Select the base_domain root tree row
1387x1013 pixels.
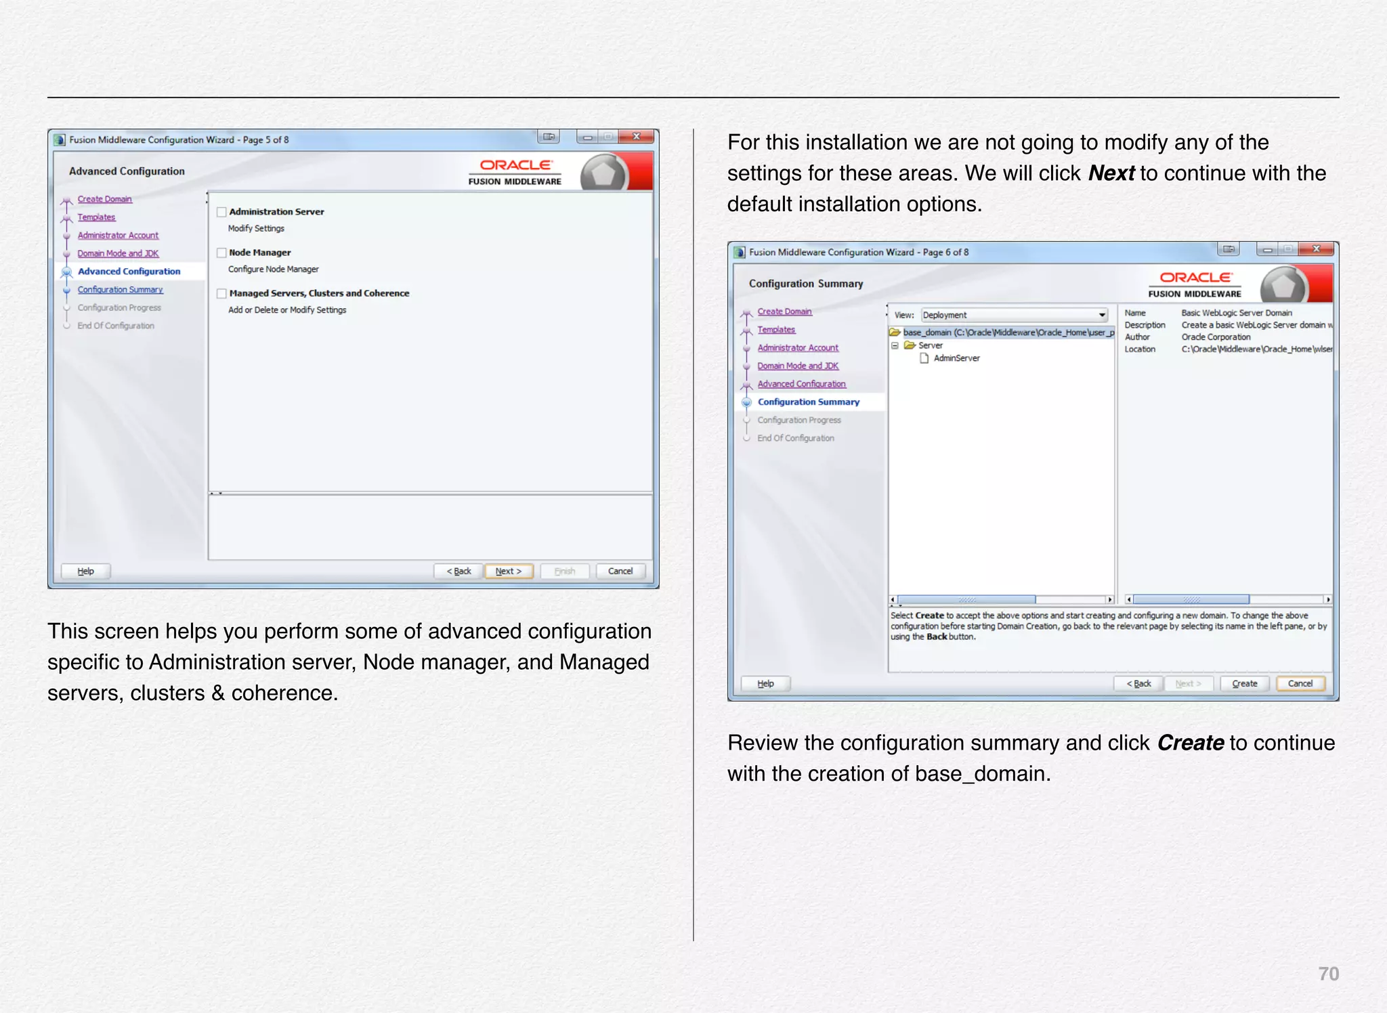coord(1002,332)
